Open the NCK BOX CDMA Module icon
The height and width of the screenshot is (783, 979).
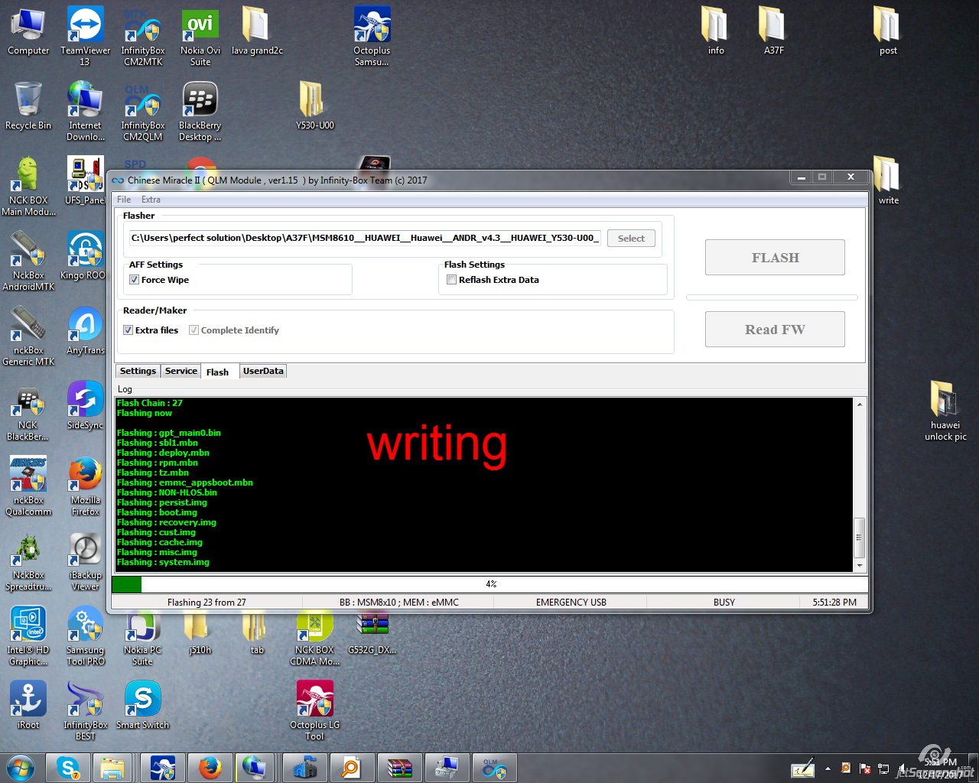click(314, 639)
